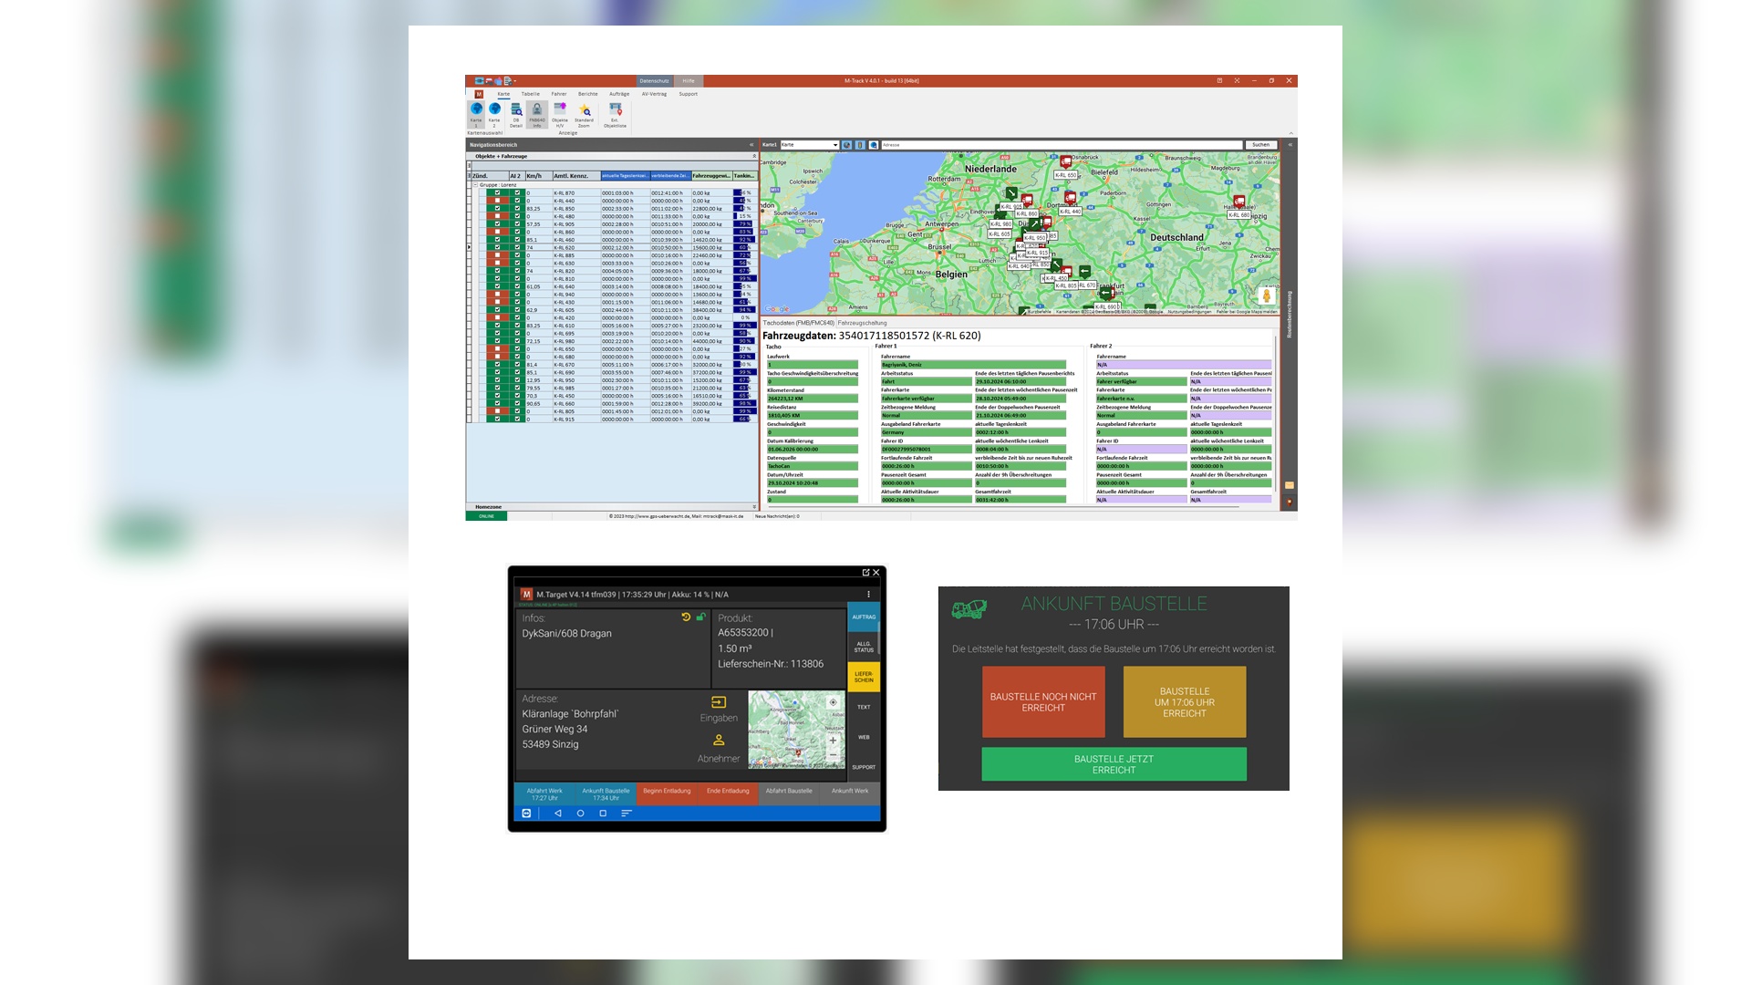Open the Fahrer ribbon tab
1751x985 pixels.
[559, 94]
